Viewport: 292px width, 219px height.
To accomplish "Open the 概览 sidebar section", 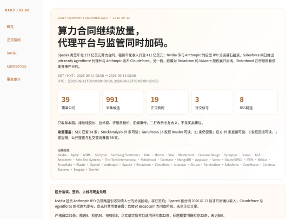I will (10, 26).
